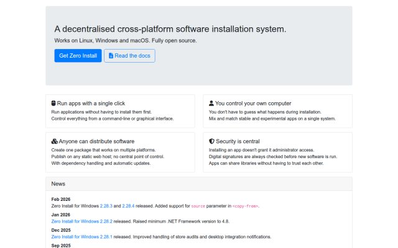
Task: Click the document icon in Read the docs
Action: pyautogui.click(x=111, y=56)
